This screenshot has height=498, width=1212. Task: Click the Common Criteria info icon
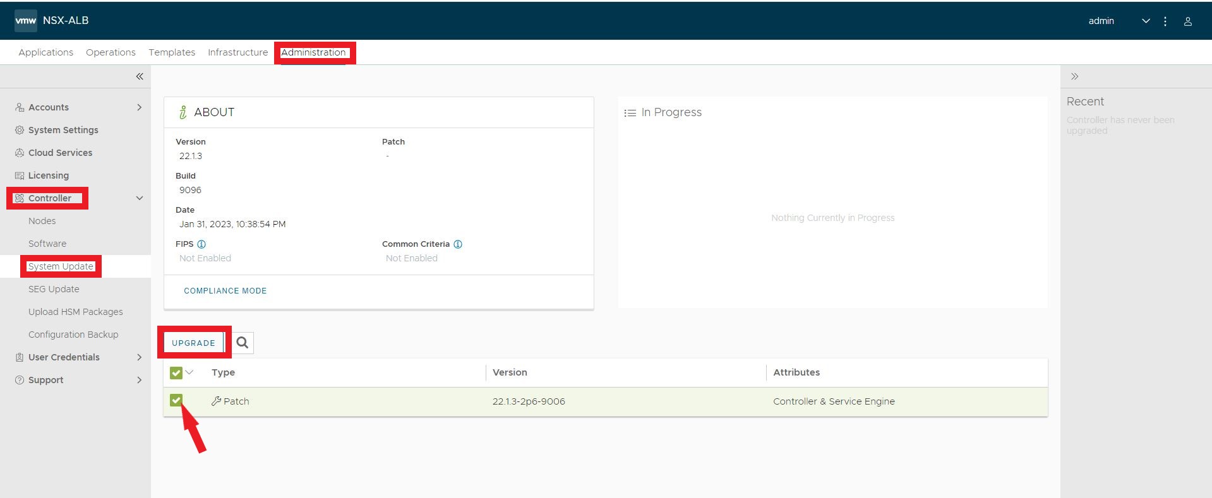coord(458,244)
